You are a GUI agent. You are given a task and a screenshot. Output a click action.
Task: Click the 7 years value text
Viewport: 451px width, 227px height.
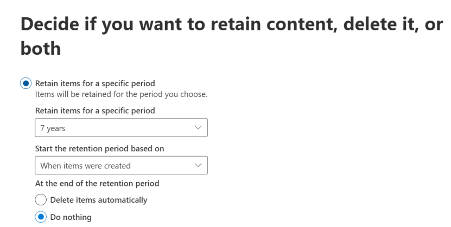[53, 128]
